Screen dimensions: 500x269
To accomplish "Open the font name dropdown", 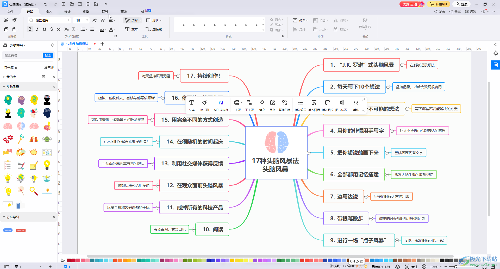I will 68,20.
